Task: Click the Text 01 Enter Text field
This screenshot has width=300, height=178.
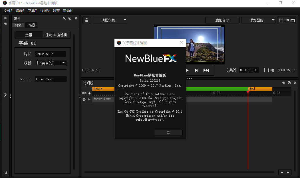Action: pos(51,79)
